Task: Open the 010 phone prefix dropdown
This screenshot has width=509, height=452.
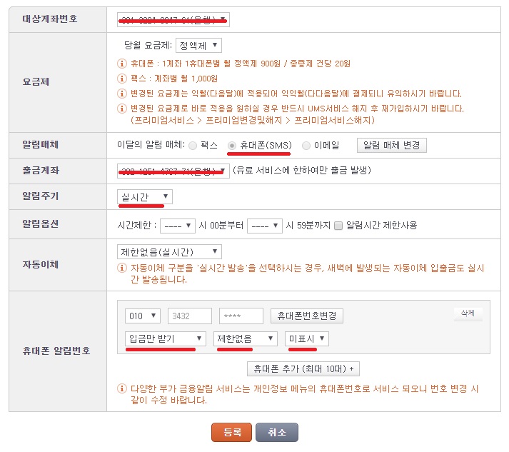Action: click(x=143, y=316)
